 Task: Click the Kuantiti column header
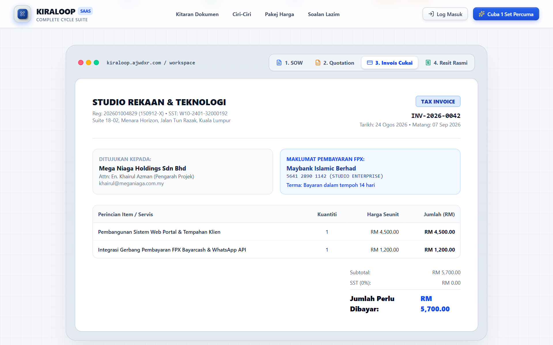327,214
